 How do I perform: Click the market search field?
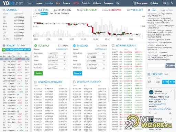point(23,46)
